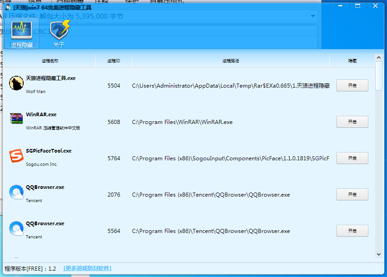Viewport: 387px width, 277px height.
Task: Toggle 开启 hide for SGPicFaceTool.exe
Action: [352, 158]
